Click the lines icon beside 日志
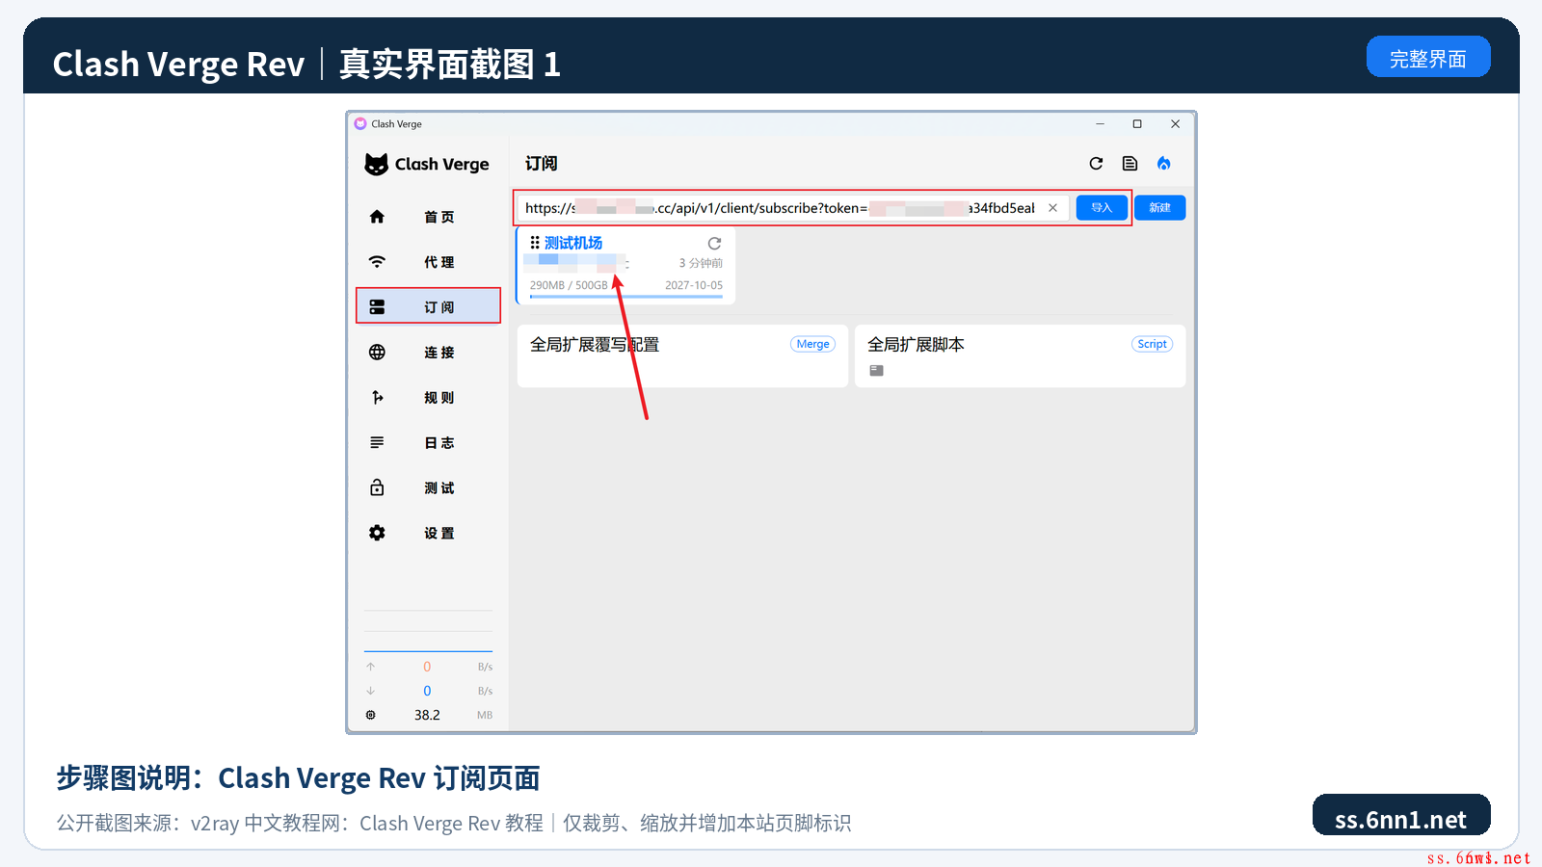Viewport: 1542px width, 867px height. (377, 443)
